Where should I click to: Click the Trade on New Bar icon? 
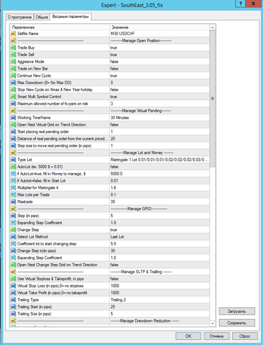(x=13, y=69)
